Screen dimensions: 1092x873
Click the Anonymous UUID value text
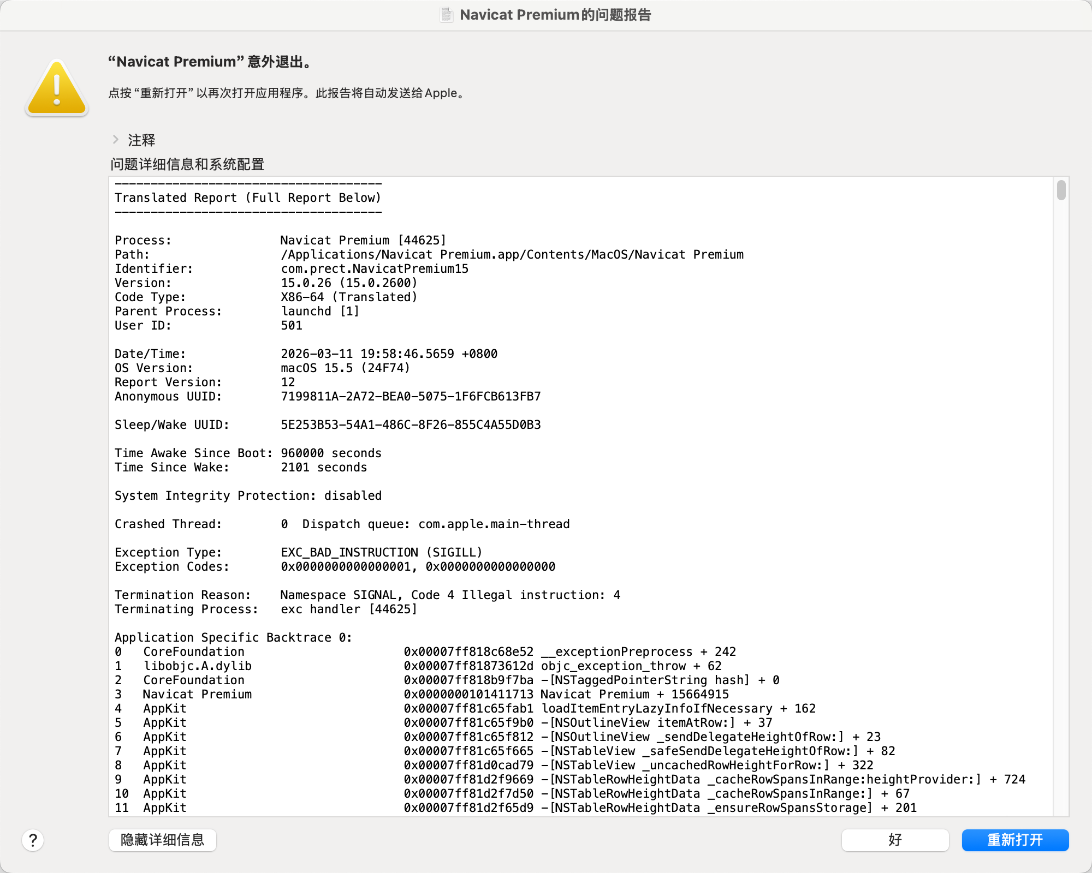coord(411,396)
